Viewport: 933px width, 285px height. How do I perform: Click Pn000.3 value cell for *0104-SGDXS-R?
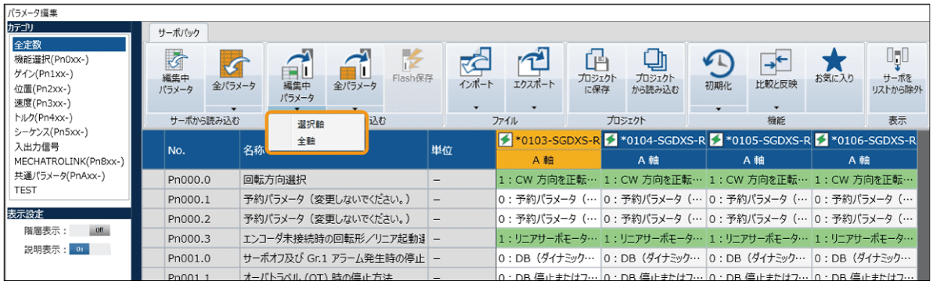tap(654, 238)
